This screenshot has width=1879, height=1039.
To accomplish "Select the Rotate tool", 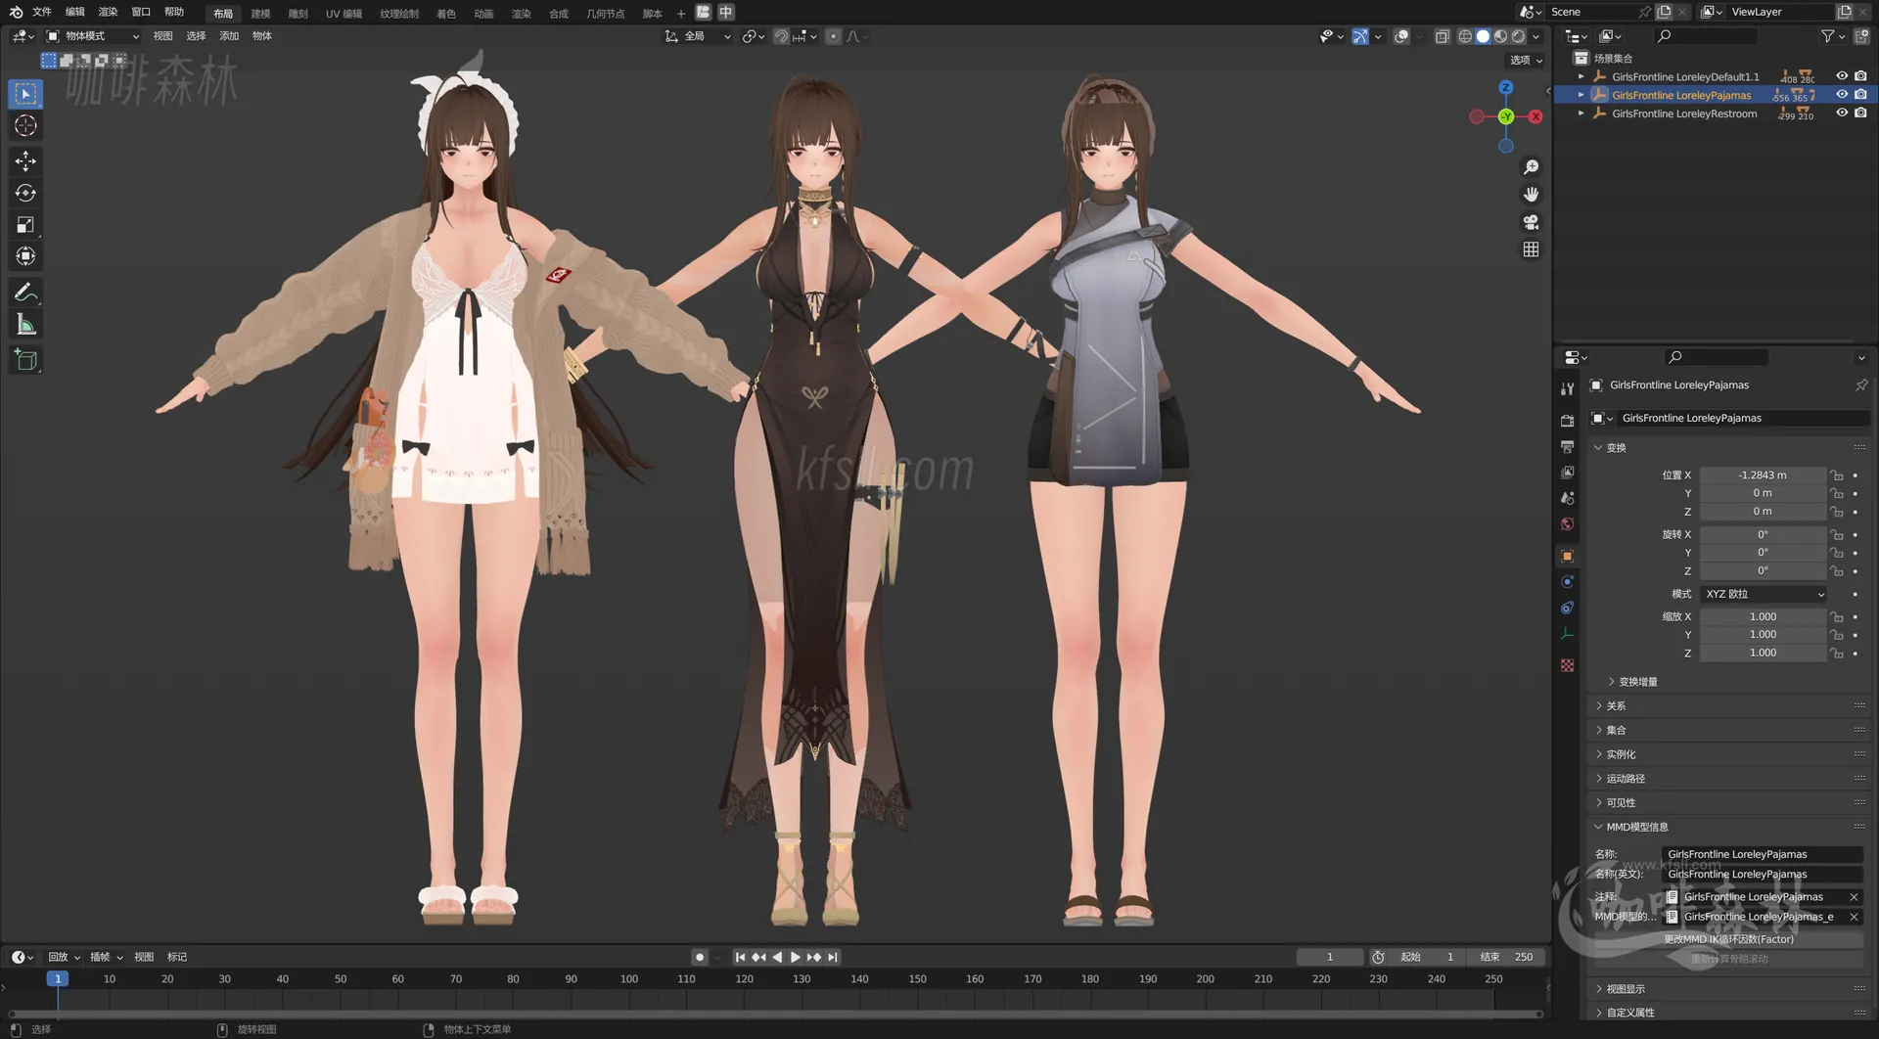I will [x=25, y=193].
